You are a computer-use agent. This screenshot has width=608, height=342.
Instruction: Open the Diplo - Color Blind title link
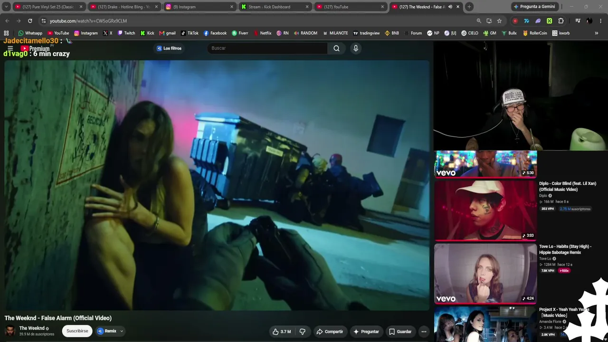(568, 186)
